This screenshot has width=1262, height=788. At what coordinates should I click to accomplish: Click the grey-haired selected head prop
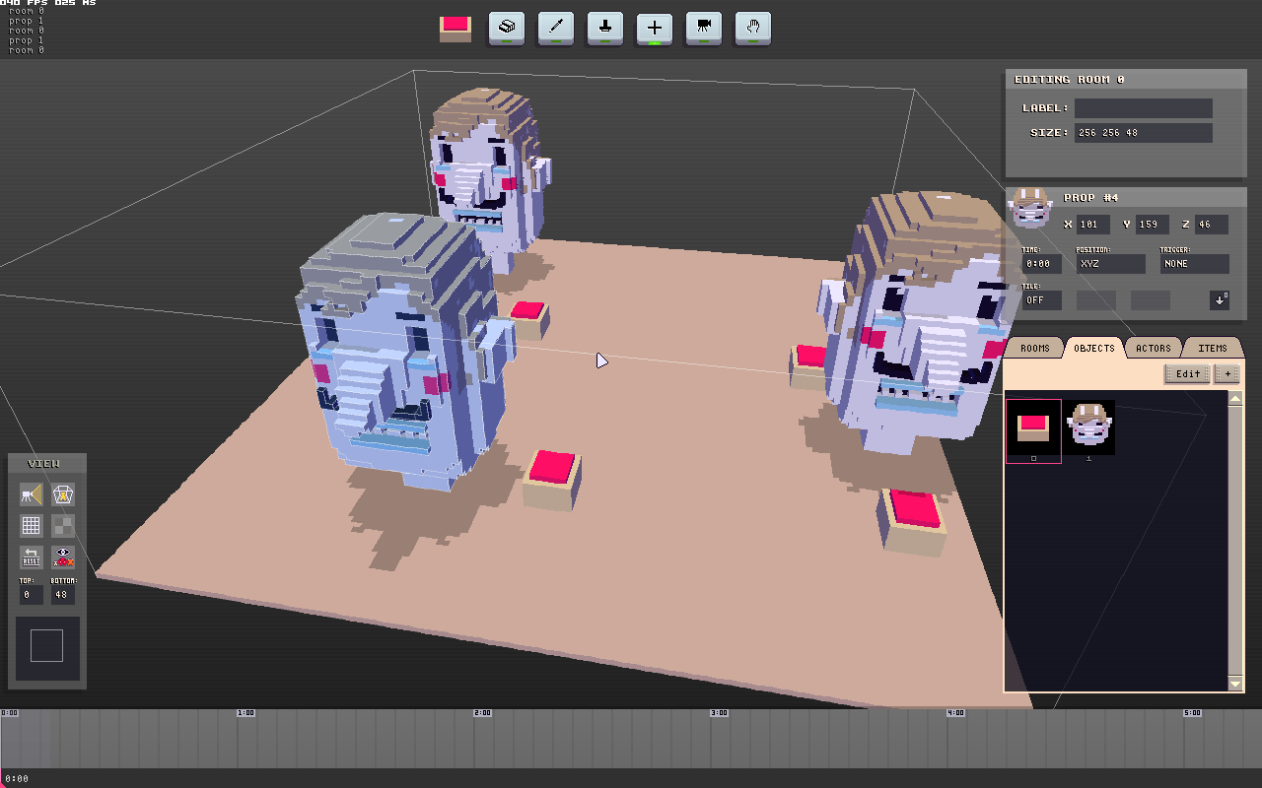point(404,350)
